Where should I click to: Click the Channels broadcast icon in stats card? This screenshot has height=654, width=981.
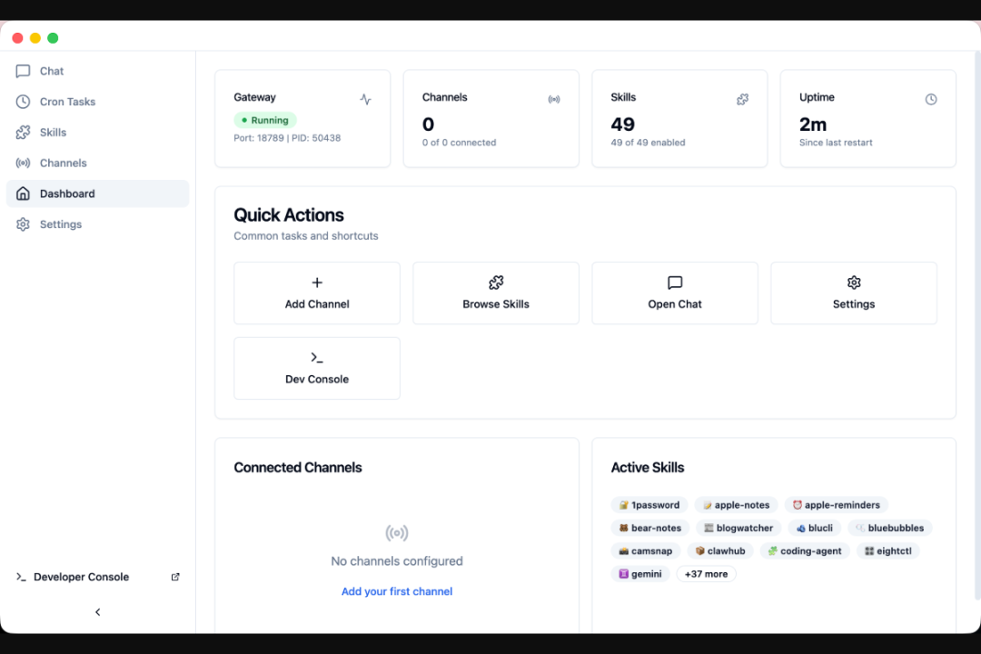pyautogui.click(x=554, y=99)
